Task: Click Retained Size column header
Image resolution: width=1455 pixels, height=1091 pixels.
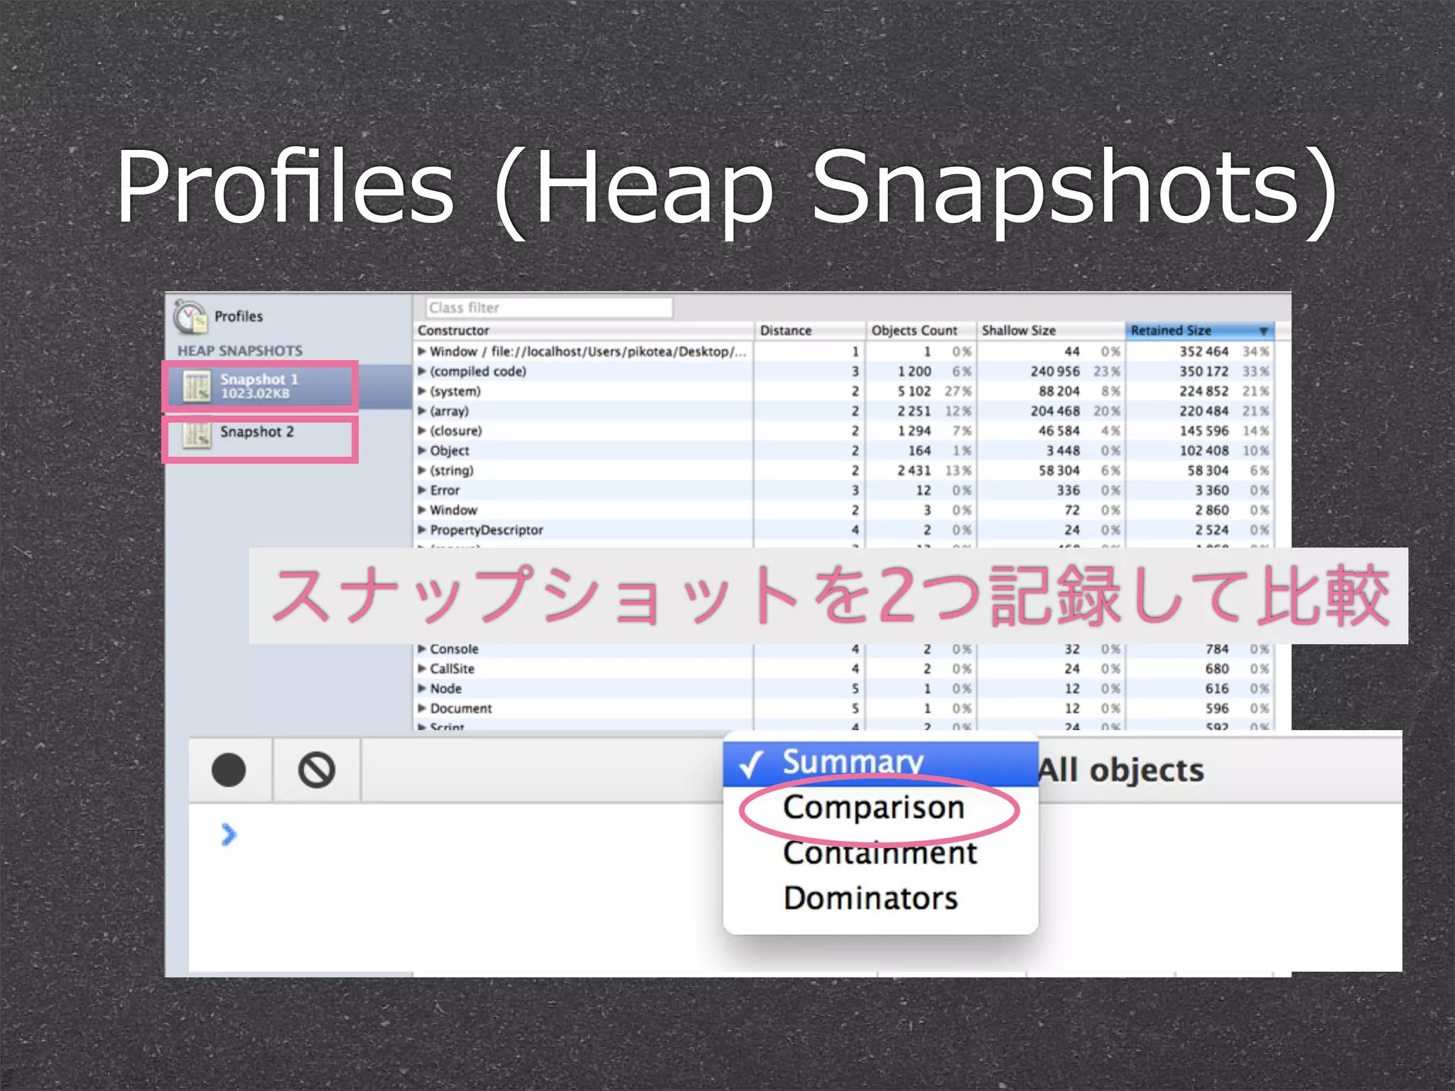Action: coord(1199,330)
